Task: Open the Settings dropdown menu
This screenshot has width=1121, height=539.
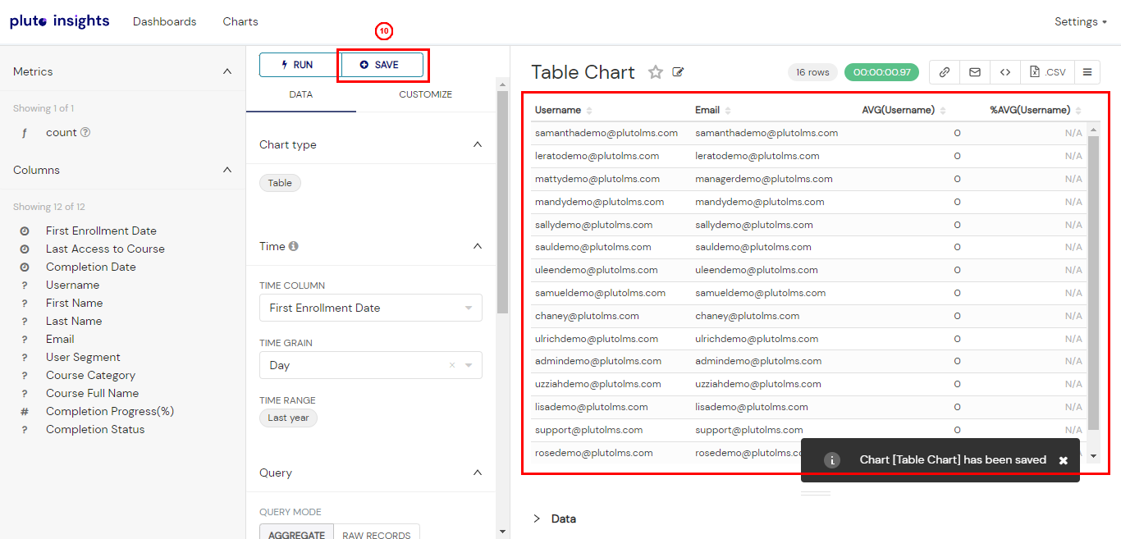Action: [x=1080, y=21]
